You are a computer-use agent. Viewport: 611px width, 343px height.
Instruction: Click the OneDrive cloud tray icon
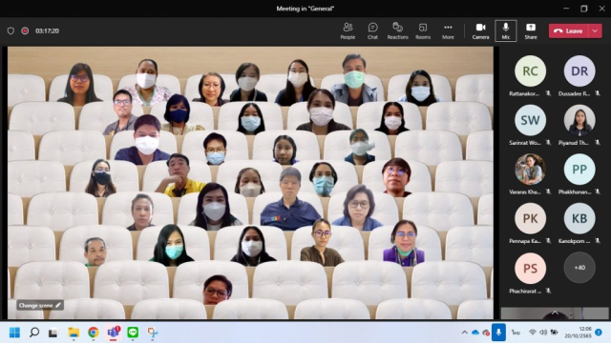point(475,333)
